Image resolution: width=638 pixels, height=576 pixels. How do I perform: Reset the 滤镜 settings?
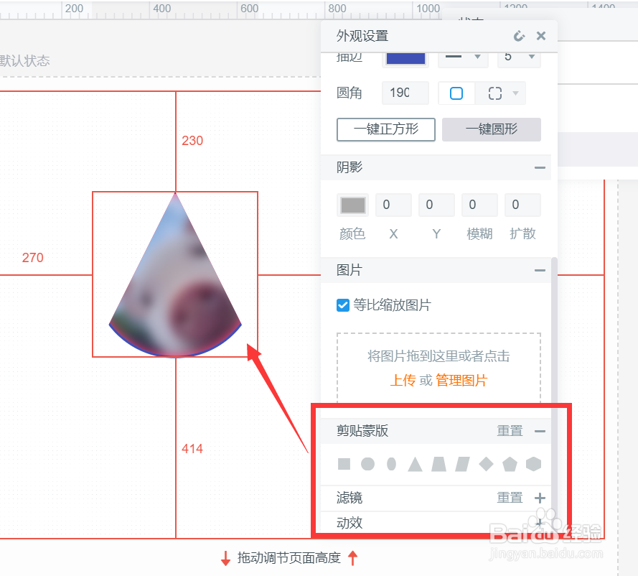click(x=510, y=498)
